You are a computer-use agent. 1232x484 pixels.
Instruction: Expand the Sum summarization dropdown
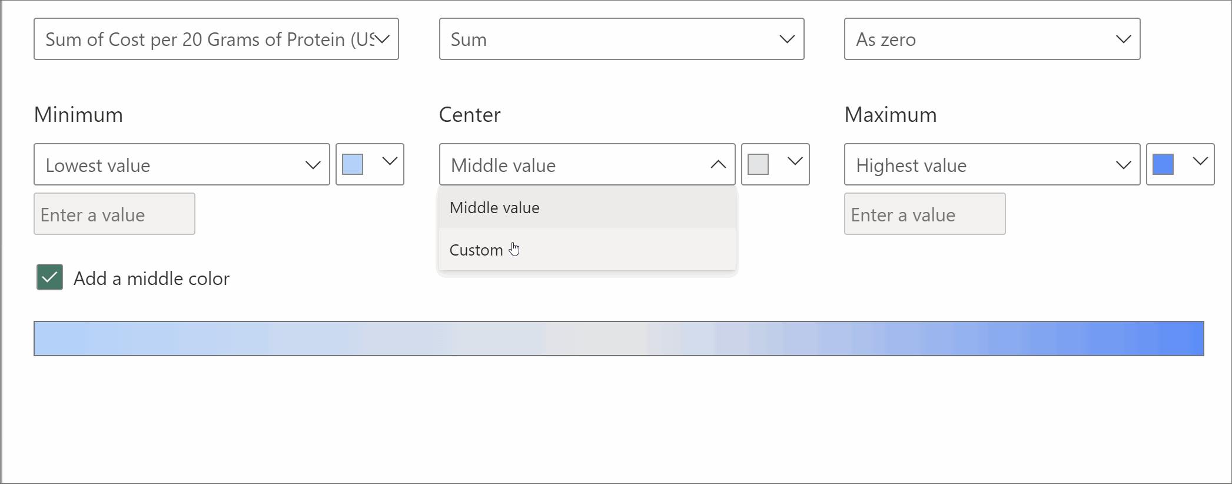click(x=621, y=39)
